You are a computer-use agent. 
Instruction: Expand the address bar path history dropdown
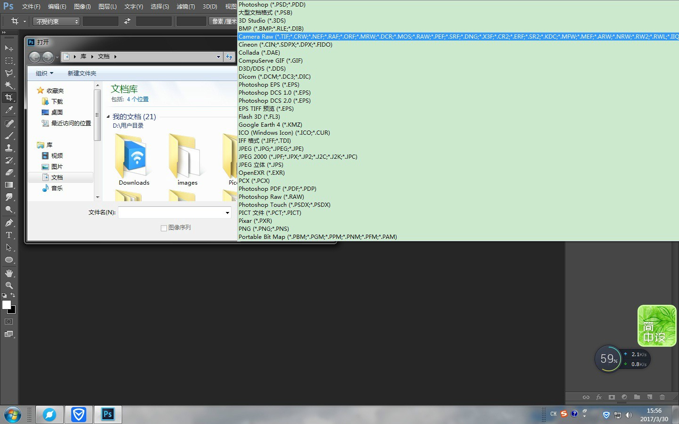coord(218,57)
